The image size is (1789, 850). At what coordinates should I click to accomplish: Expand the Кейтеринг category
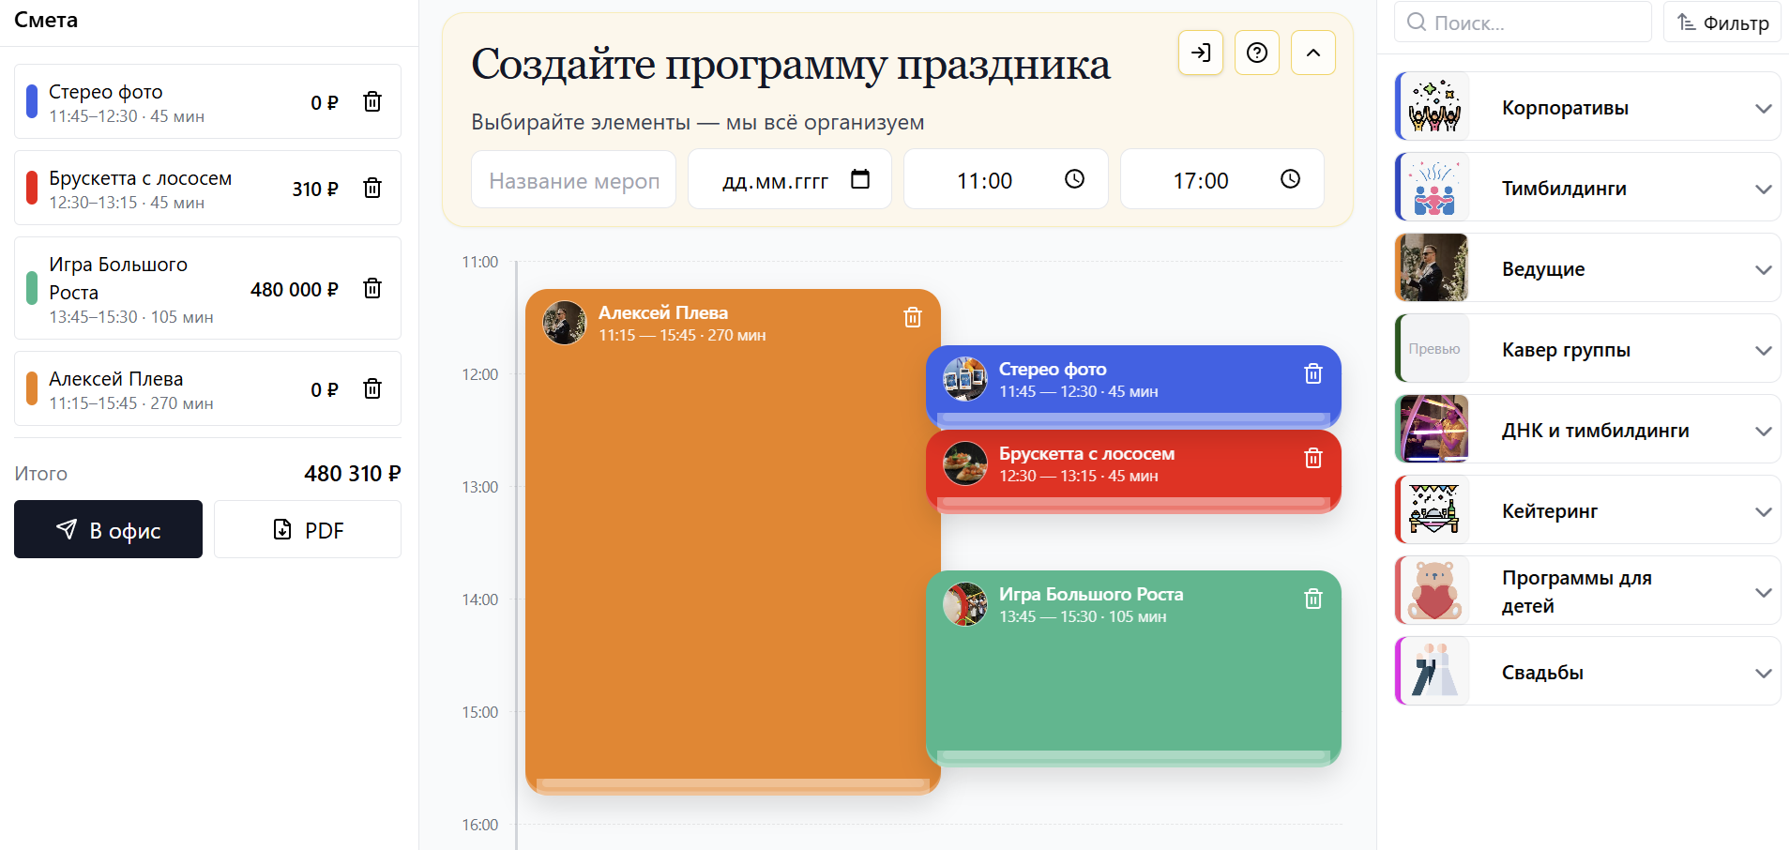(1764, 511)
